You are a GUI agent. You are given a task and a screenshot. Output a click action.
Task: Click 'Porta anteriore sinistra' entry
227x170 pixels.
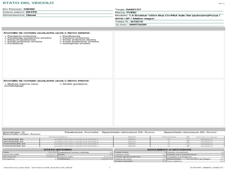pos(25,41)
